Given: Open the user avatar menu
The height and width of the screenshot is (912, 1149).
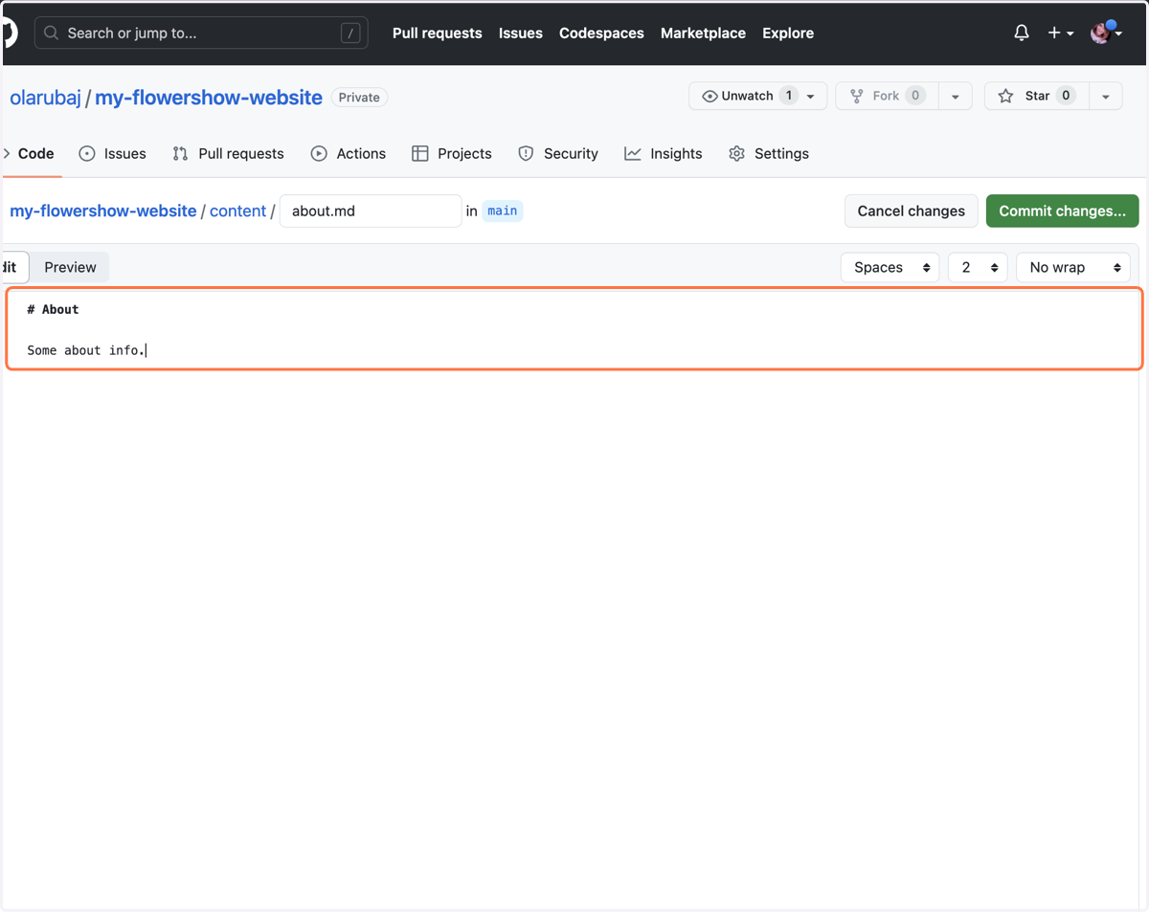Looking at the screenshot, I should coord(1105,33).
